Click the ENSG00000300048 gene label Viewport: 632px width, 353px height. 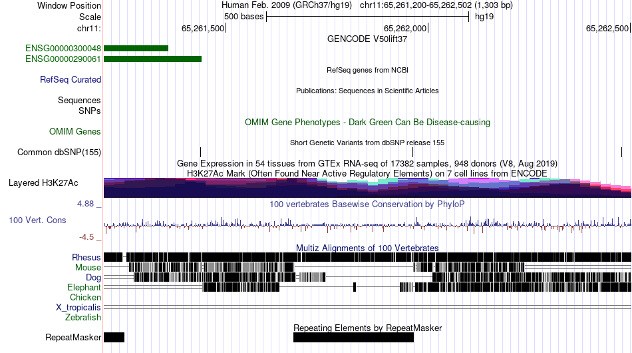63,49
